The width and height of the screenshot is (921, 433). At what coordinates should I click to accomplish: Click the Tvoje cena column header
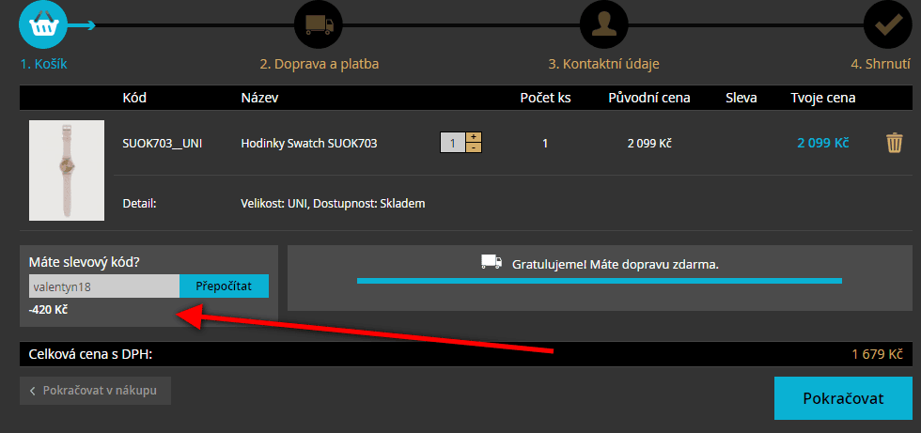click(x=823, y=98)
